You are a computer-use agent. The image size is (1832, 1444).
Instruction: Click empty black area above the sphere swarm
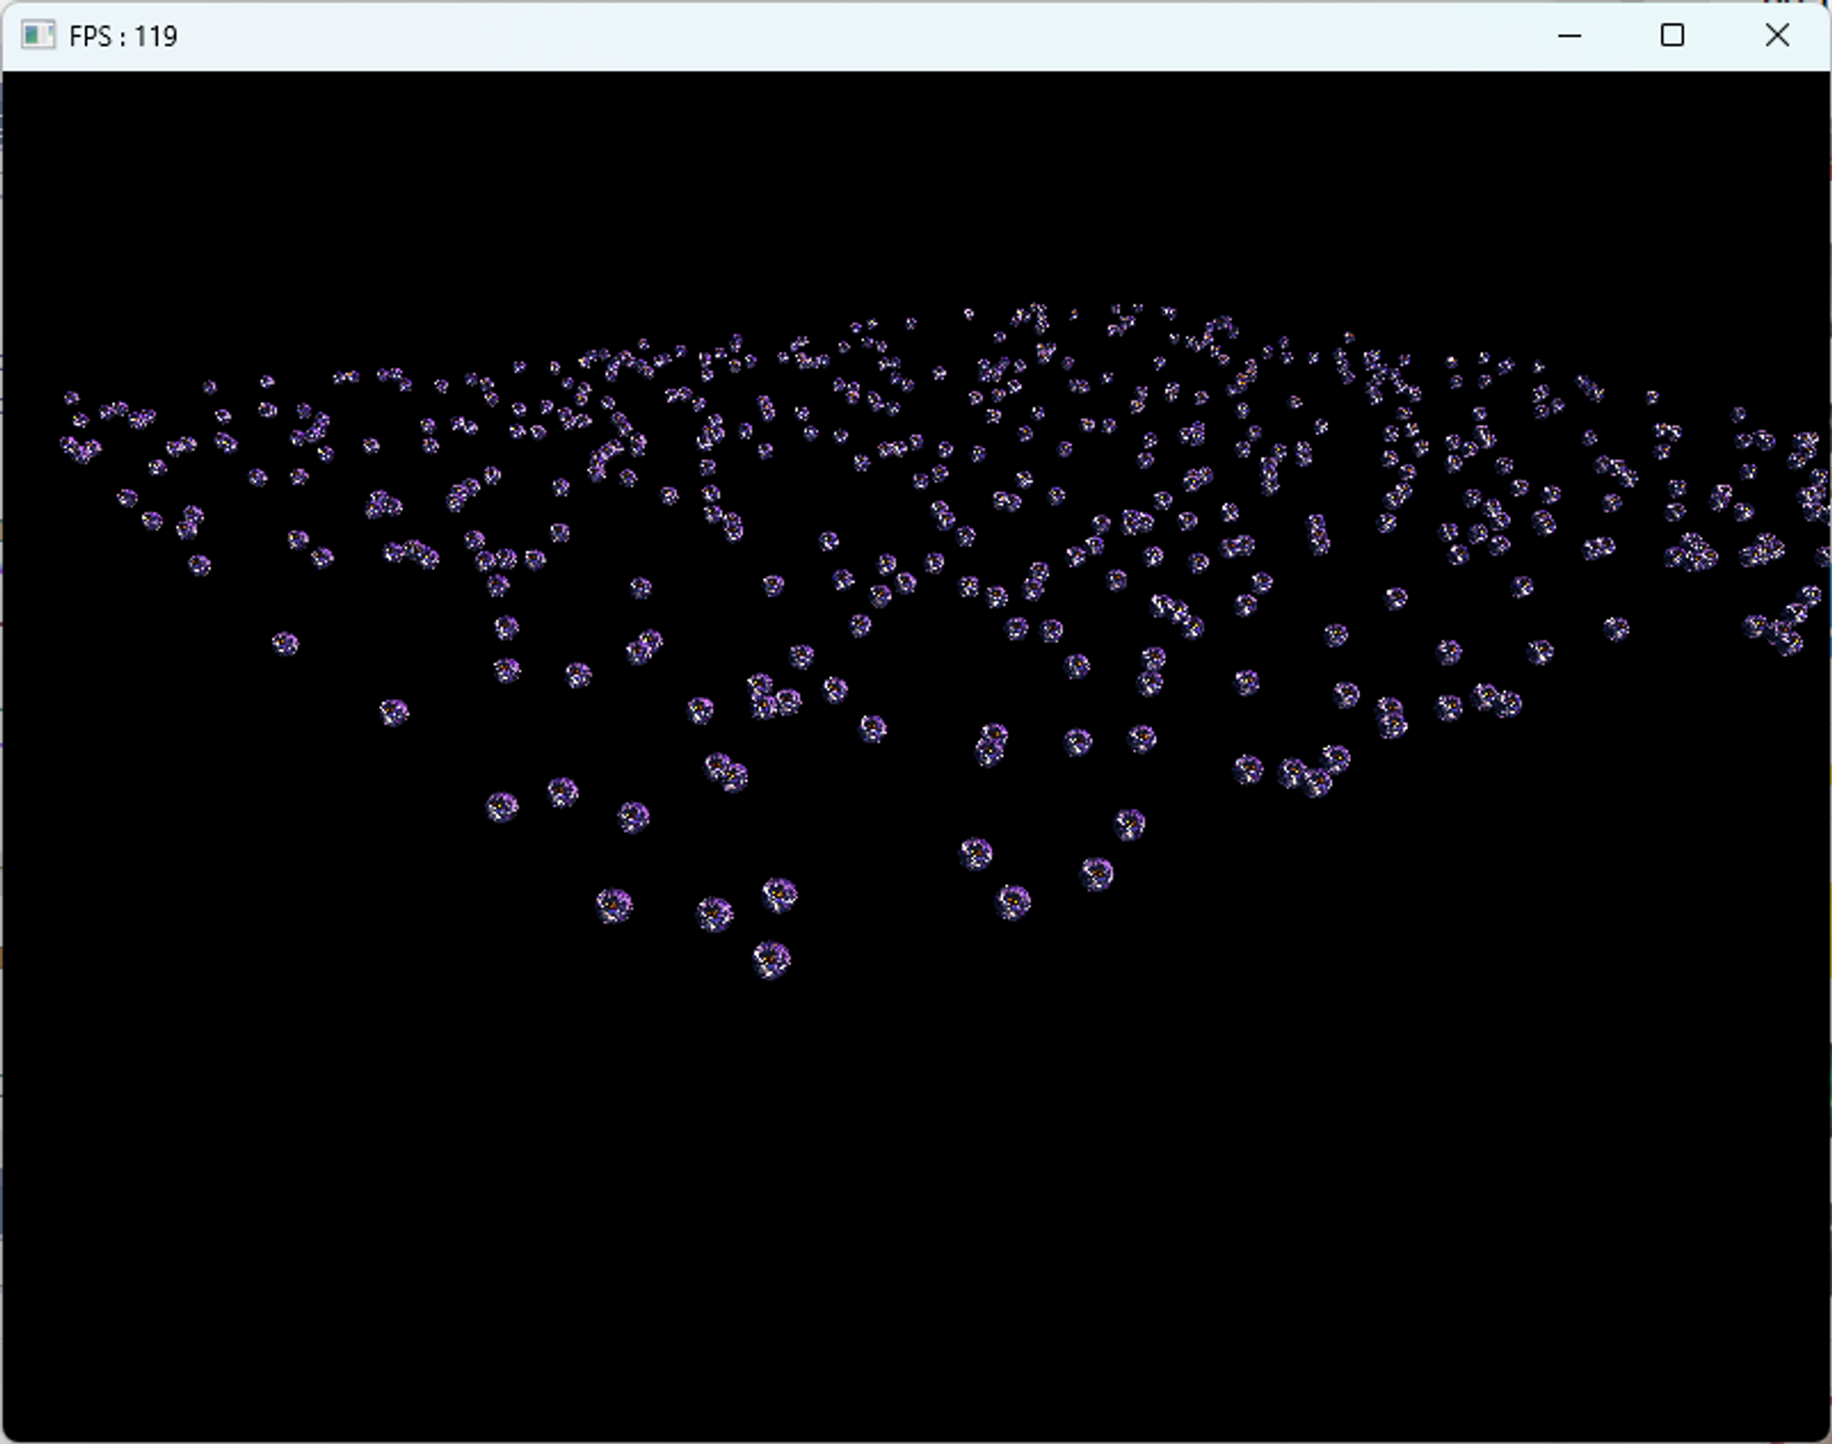916,183
